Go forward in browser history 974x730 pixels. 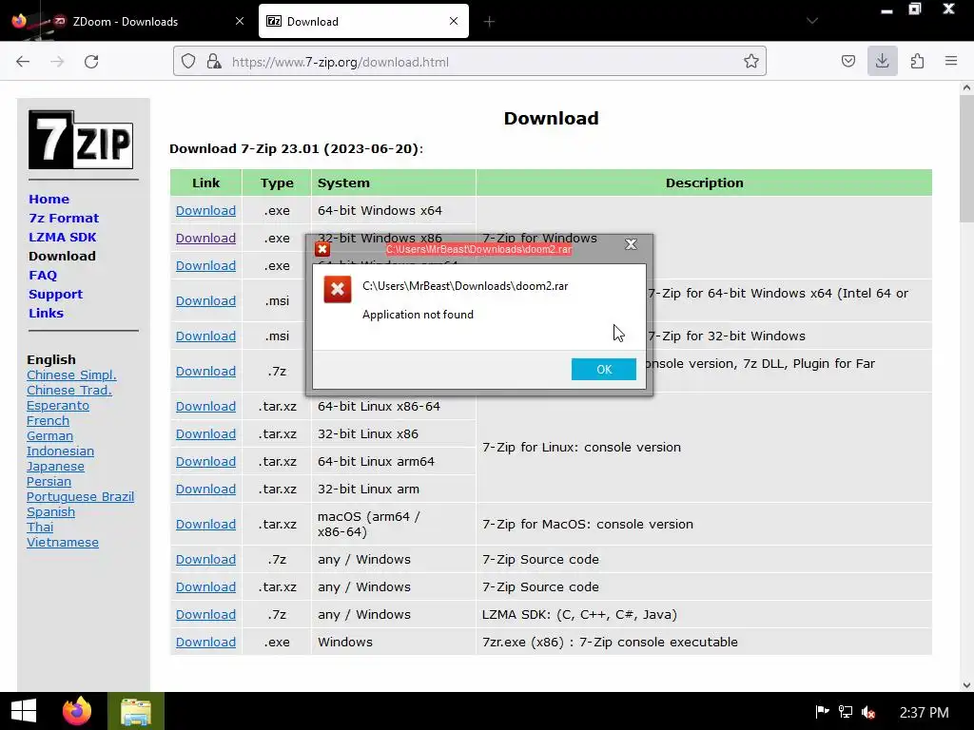click(57, 62)
